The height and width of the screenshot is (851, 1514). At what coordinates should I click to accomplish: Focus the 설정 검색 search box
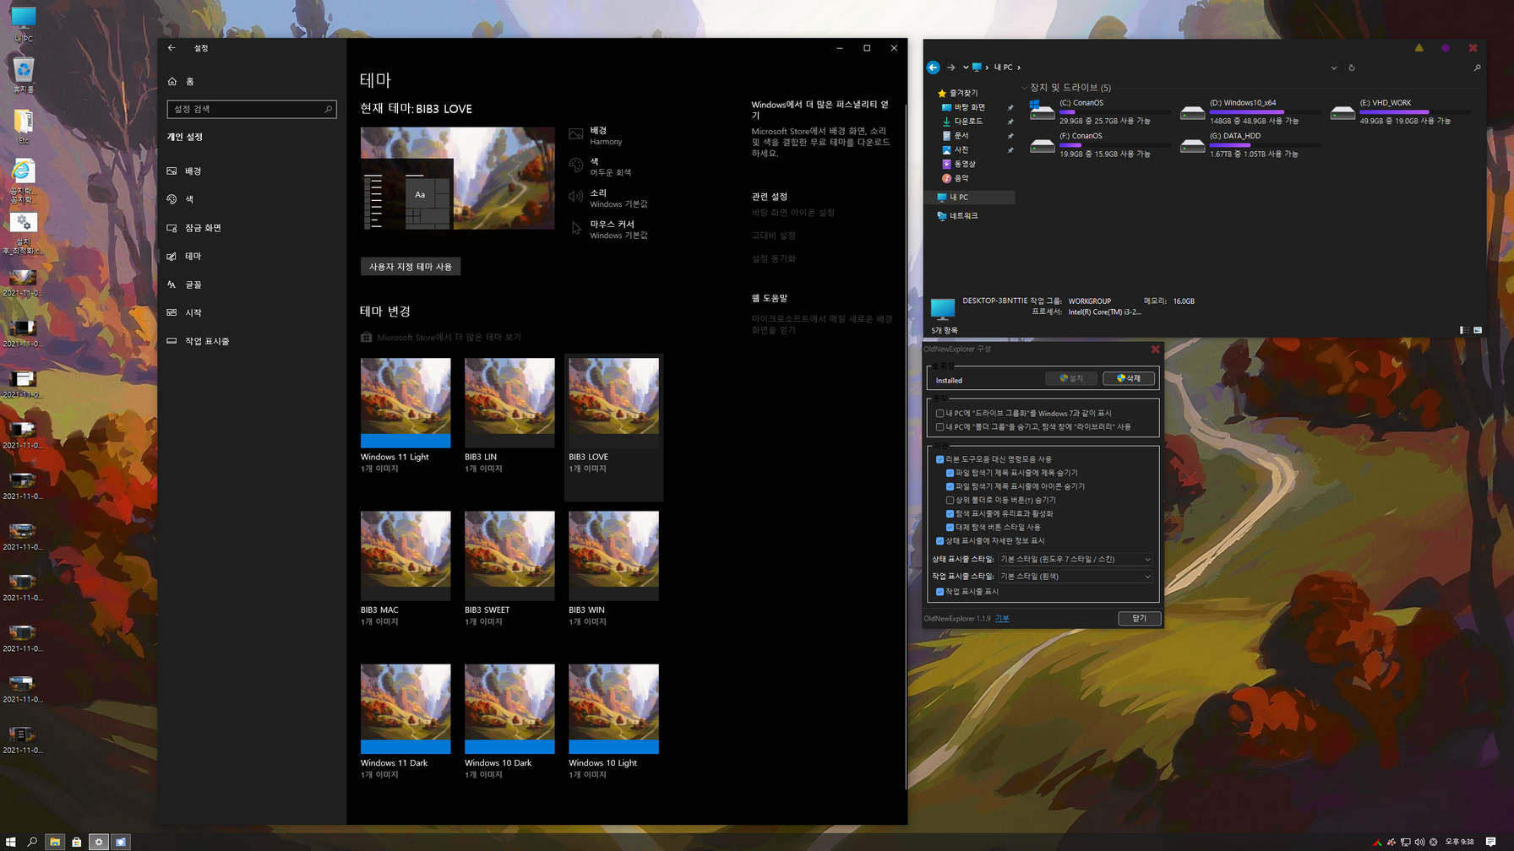click(252, 109)
